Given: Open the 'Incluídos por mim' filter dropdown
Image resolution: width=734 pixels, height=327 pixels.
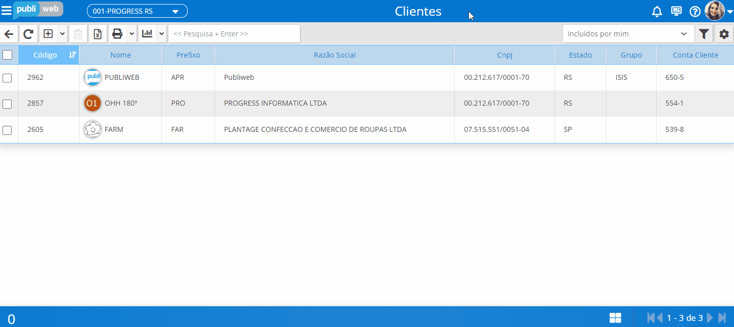Looking at the screenshot, I should click(x=628, y=34).
